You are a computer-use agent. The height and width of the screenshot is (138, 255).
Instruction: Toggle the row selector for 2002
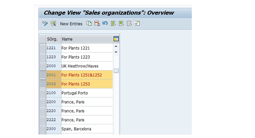43,84
